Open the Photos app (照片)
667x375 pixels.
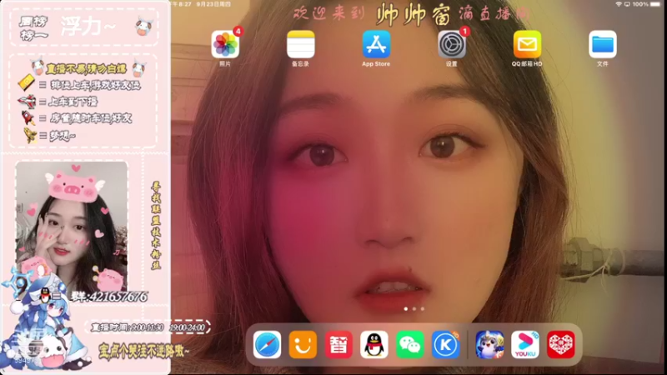point(225,45)
